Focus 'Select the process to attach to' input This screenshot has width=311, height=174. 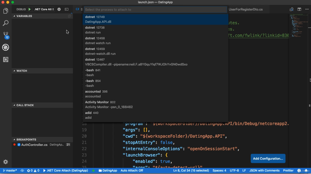pyautogui.click(x=155, y=10)
